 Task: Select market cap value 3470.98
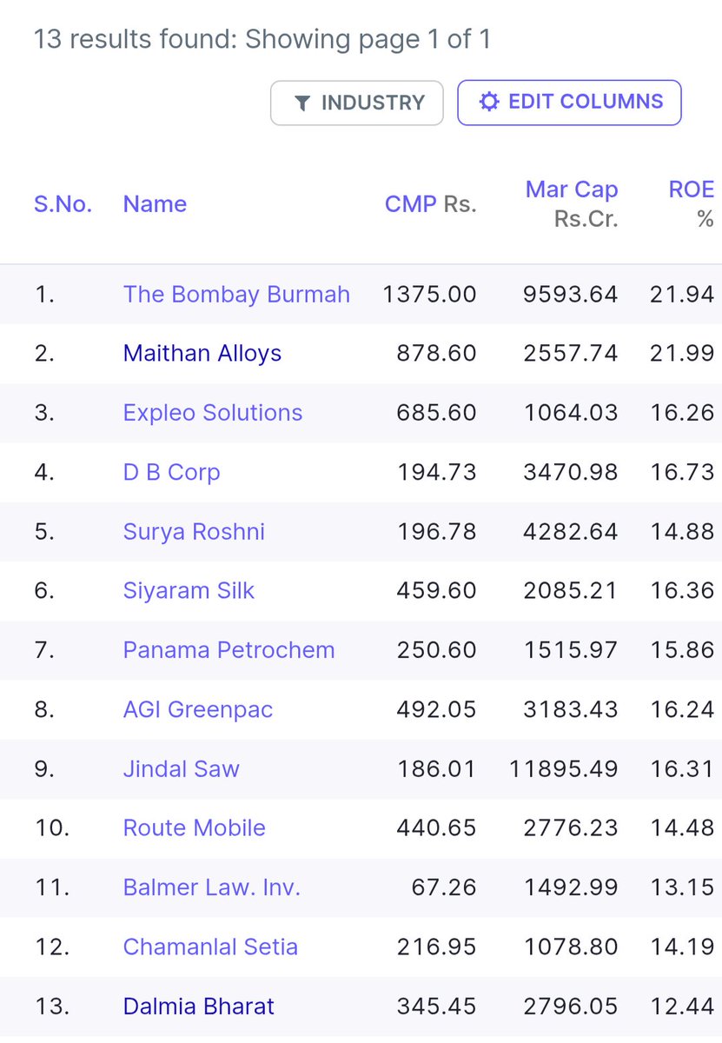(571, 472)
